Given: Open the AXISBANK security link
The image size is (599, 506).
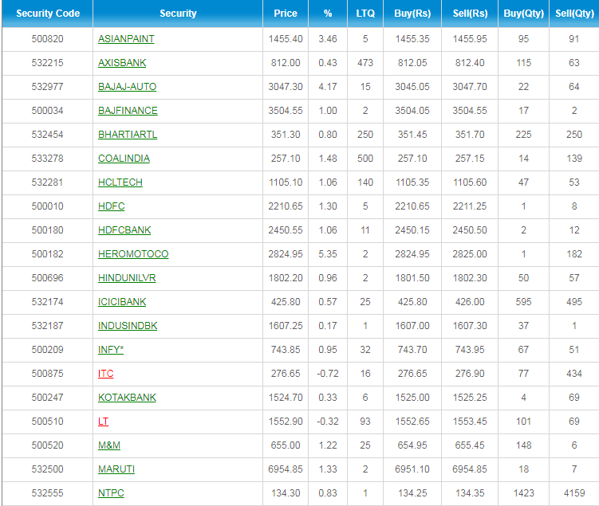Looking at the screenshot, I should tap(122, 63).
